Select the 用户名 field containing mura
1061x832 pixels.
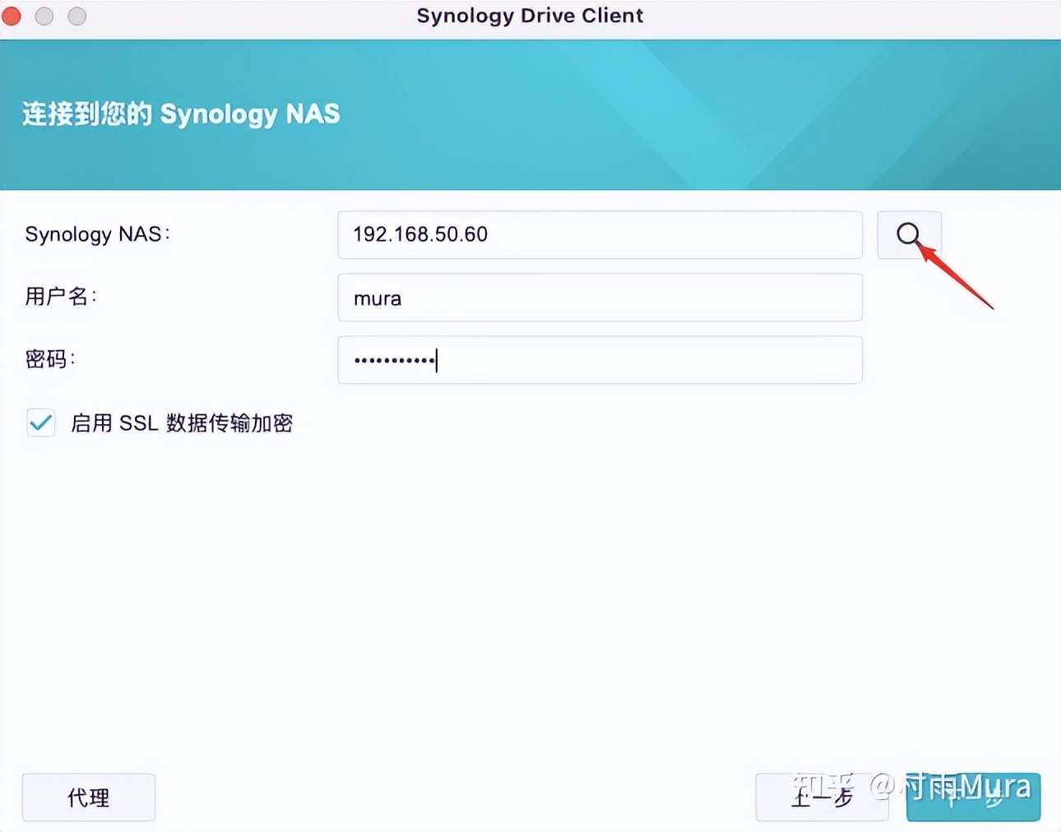pyautogui.click(x=600, y=298)
